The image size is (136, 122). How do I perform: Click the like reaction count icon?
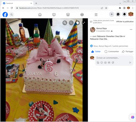pos(91,46)
